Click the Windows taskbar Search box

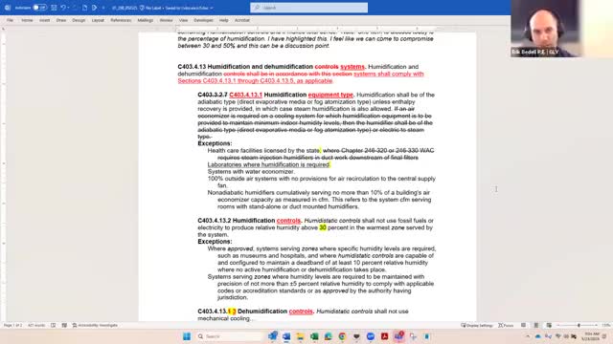click(229, 336)
